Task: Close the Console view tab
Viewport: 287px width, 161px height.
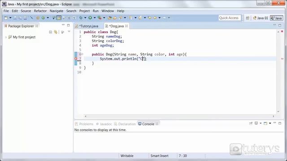Action: pos(157,124)
